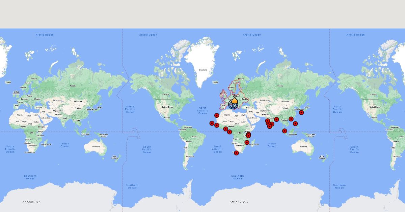Click the orange church marker over Europe
405x212 pixels.
(x=235, y=100)
